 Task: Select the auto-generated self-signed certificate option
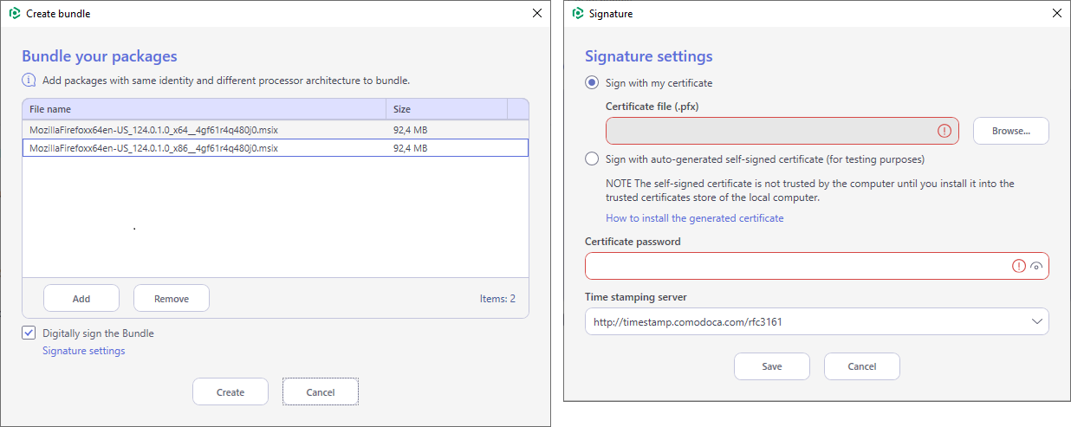tap(592, 159)
